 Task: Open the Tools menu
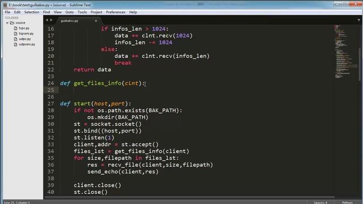[82, 12]
